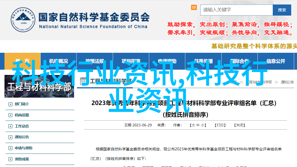Set font size to 大 (large)
This screenshot has height=167, width=297.
[193, 125]
